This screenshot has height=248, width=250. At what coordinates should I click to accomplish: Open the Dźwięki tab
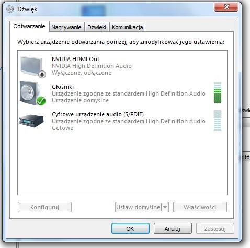(97, 27)
